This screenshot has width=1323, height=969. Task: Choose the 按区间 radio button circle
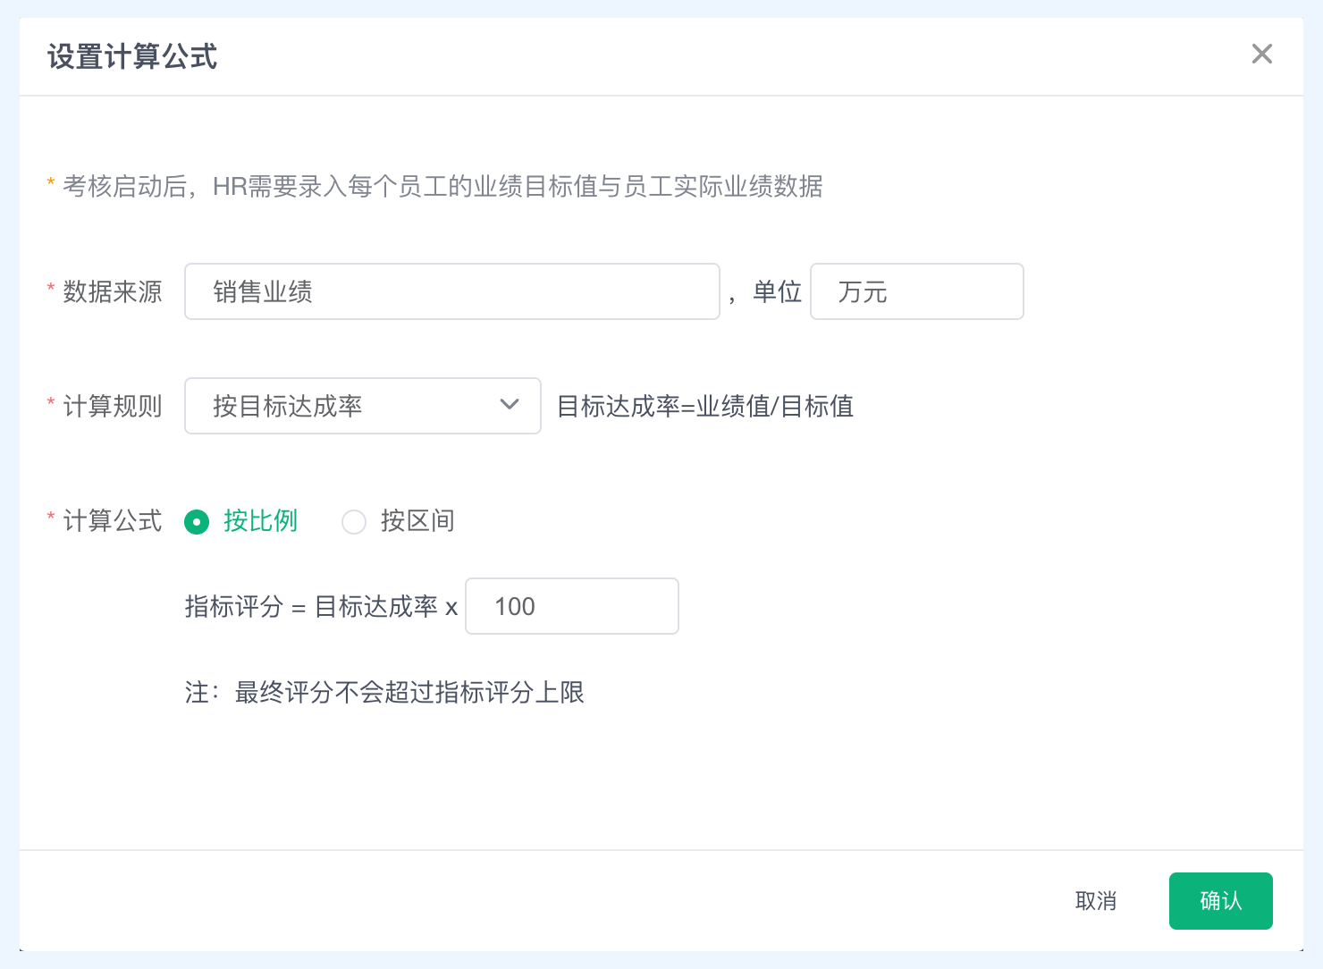click(354, 522)
